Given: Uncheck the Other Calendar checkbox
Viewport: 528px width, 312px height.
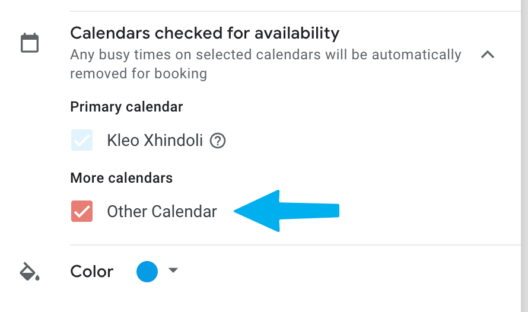Looking at the screenshot, I should click(82, 211).
